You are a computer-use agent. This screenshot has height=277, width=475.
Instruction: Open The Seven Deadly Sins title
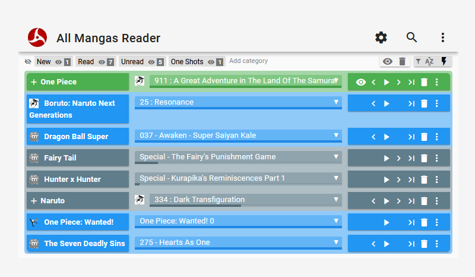pos(84,244)
